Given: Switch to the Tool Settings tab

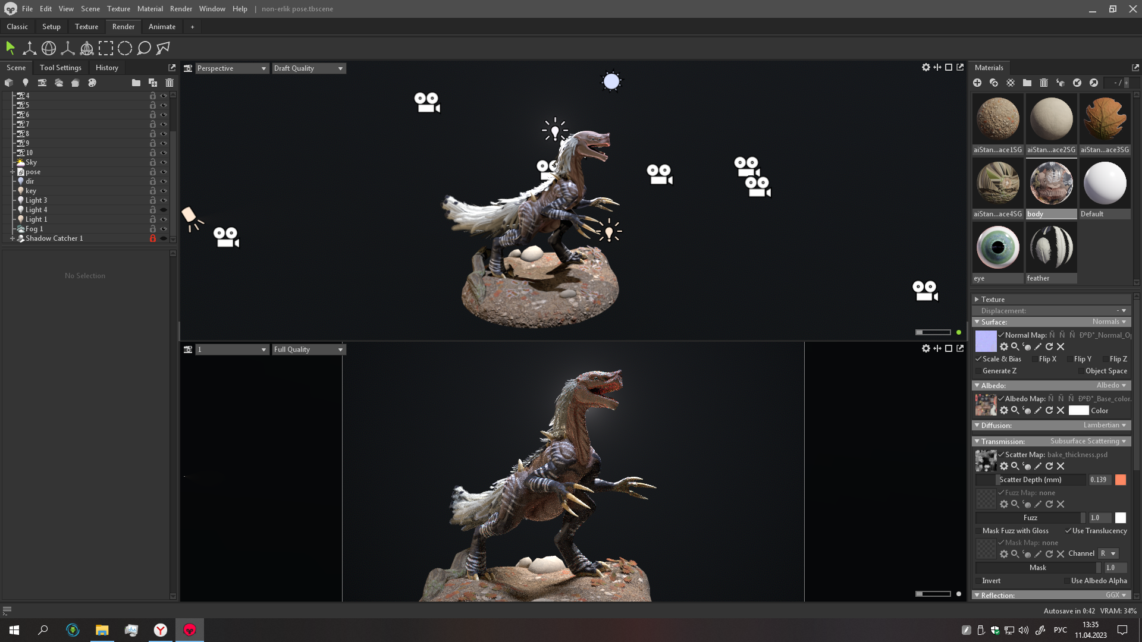Looking at the screenshot, I should (61, 68).
